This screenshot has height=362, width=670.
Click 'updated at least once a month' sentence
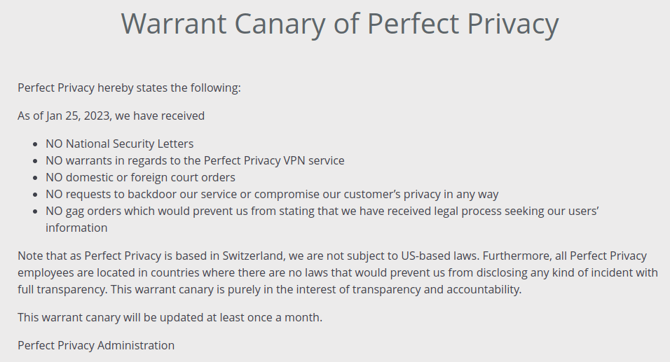pos(170,318)
